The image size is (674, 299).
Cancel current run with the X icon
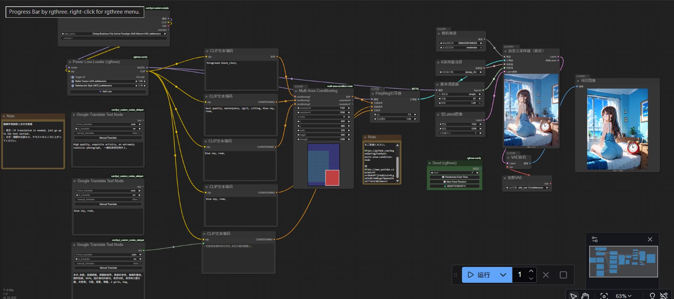[x=546, y=275]
